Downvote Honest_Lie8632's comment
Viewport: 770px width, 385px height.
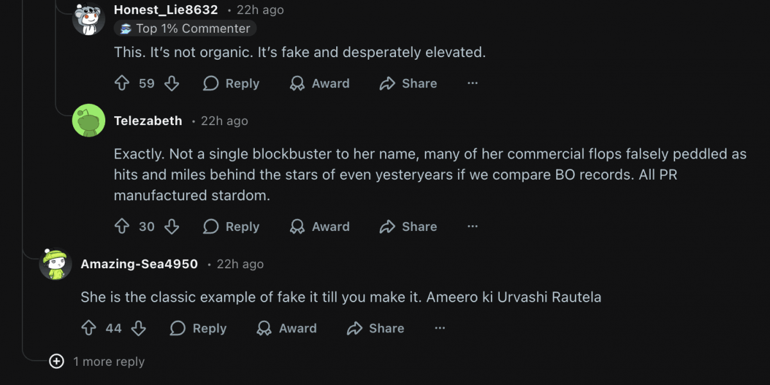[x=171, y=83]
